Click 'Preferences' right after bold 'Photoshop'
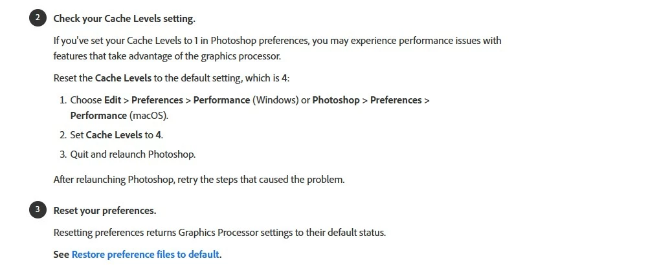 pyautogui.click(x=396, y=100)
